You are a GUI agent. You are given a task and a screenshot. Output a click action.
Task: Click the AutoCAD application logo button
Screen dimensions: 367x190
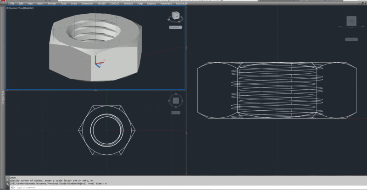[x=3, y=2]
